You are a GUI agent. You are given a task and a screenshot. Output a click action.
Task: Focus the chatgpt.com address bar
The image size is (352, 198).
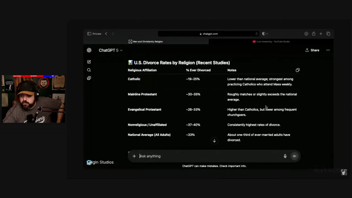click(209, 34)
